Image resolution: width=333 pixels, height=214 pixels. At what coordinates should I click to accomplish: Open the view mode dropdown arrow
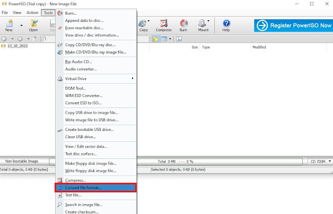click(x=170, y=39)
